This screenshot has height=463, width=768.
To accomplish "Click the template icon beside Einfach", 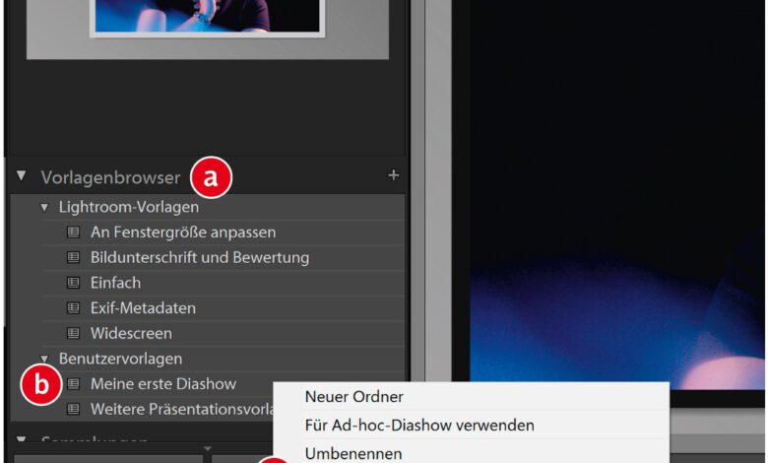I will (x=73, y=283).
